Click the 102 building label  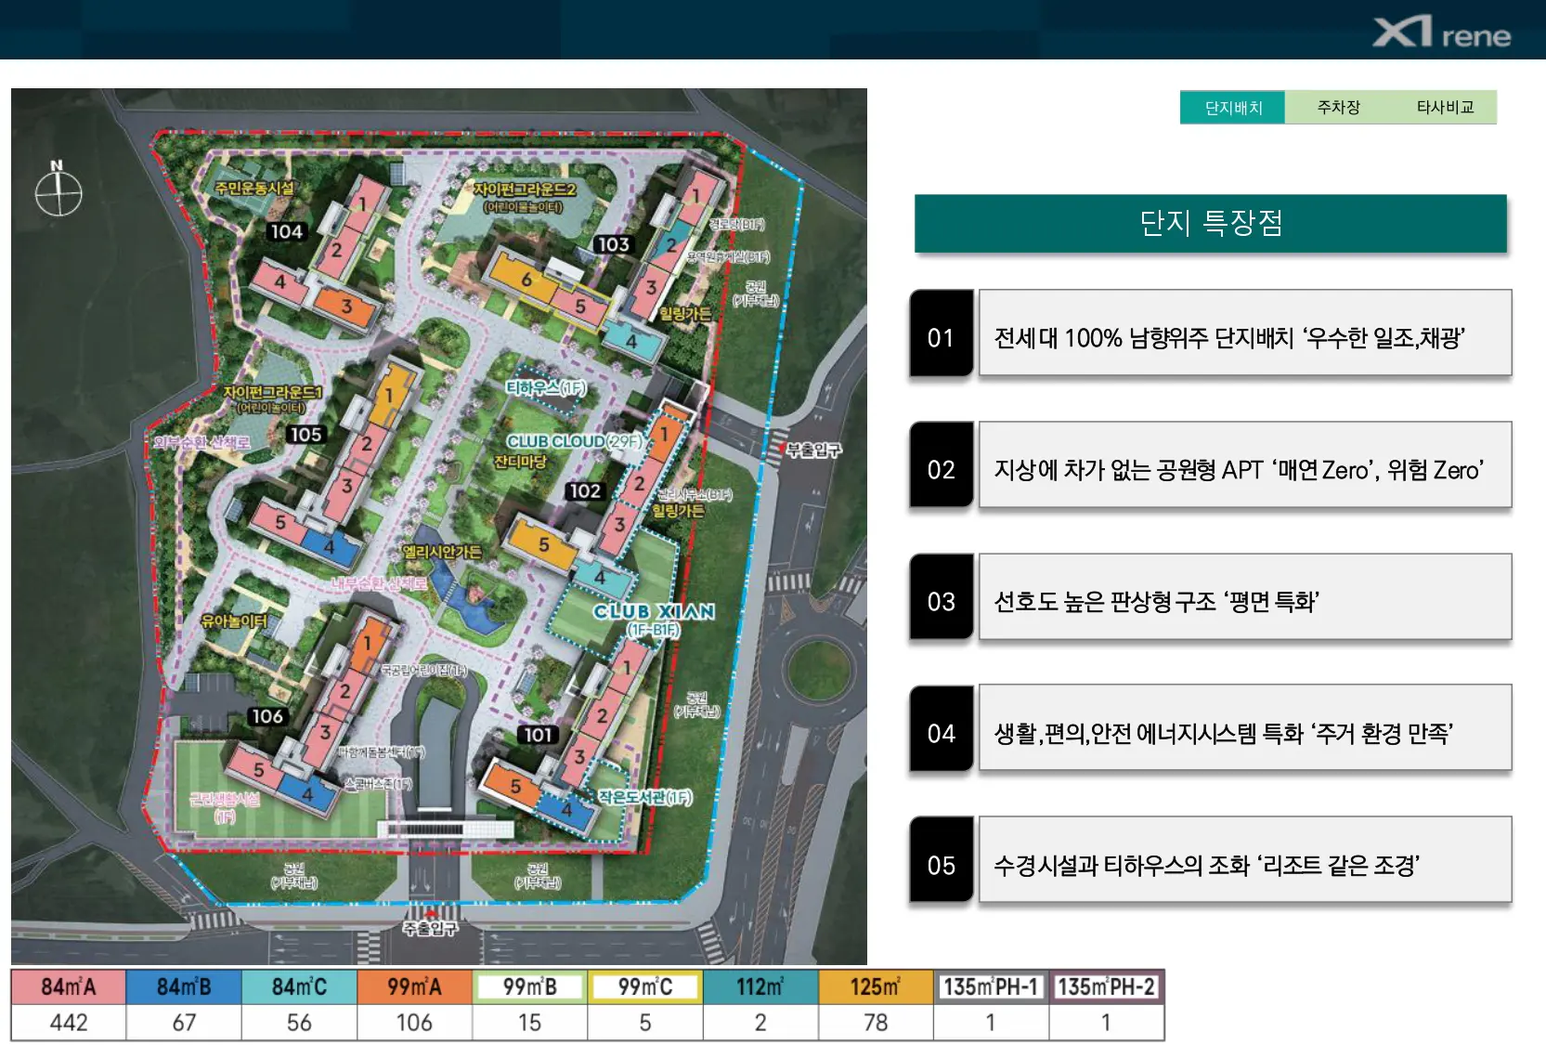585,490
